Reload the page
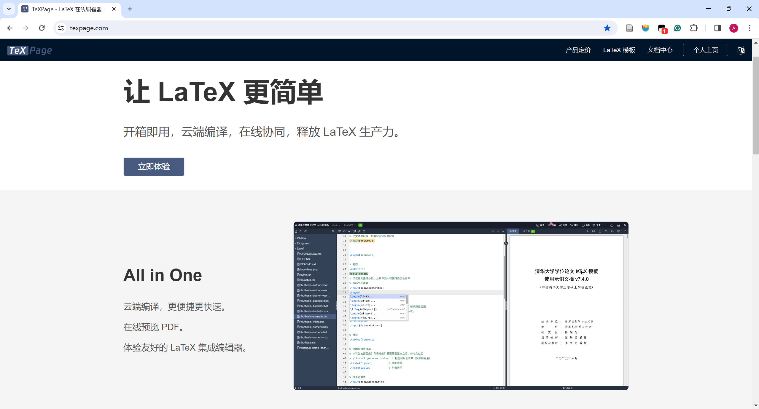 click(42, 28)
